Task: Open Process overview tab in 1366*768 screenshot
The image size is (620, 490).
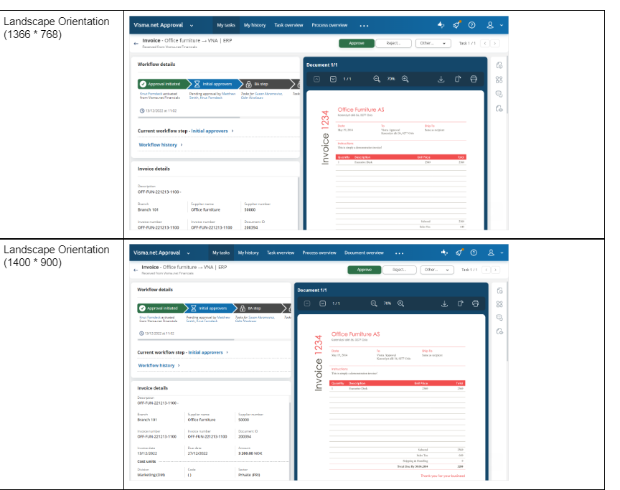Action: point(329,25)
